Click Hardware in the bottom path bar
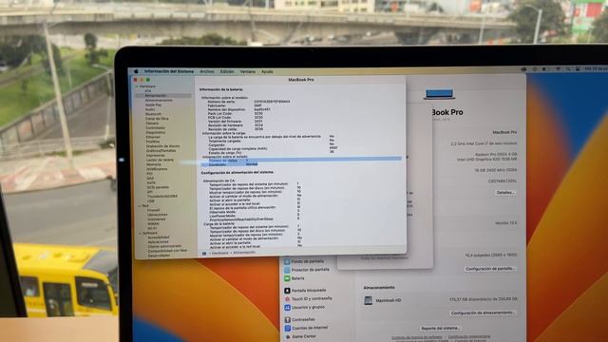This screenshot has height=342, width=608. [219, 253]
